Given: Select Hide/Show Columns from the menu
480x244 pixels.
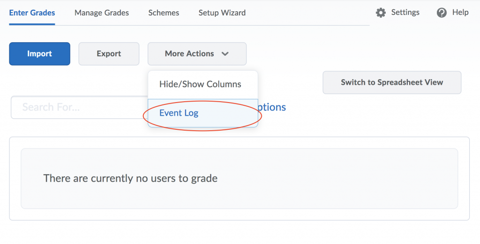Looking at the screenshot, I should [200, 84].
